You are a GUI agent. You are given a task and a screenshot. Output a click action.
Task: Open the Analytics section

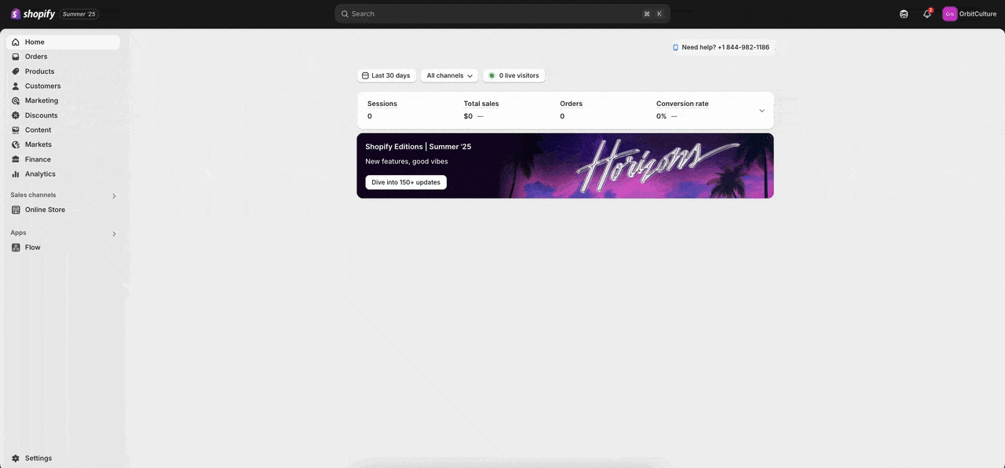point(63,174)
